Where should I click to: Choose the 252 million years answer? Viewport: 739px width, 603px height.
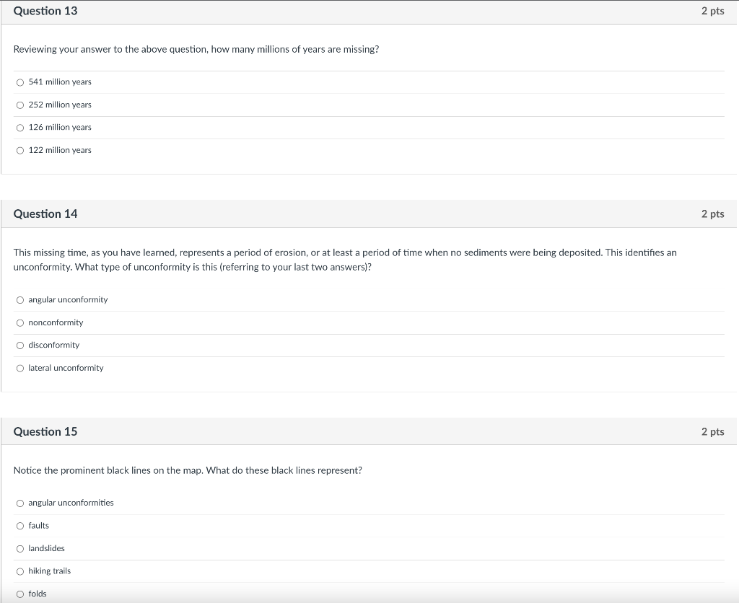pyautogui.click(x=19, y=105)
